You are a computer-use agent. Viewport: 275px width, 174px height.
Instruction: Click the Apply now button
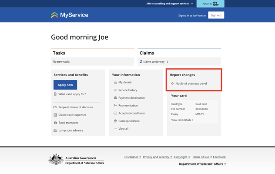click(x=65, y=85)
